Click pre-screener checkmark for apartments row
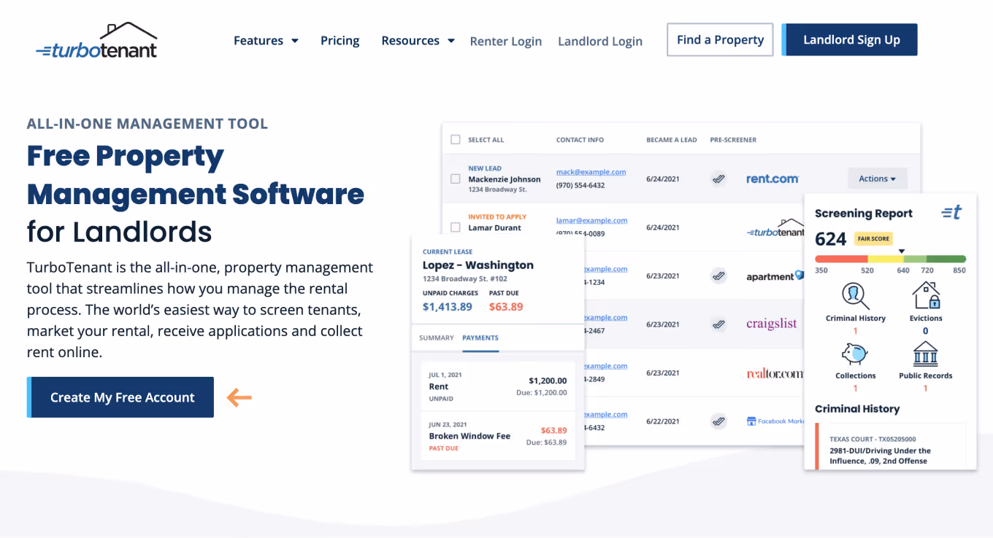The image size is (993, 538). pyautogui.click(x=718, y=276)
